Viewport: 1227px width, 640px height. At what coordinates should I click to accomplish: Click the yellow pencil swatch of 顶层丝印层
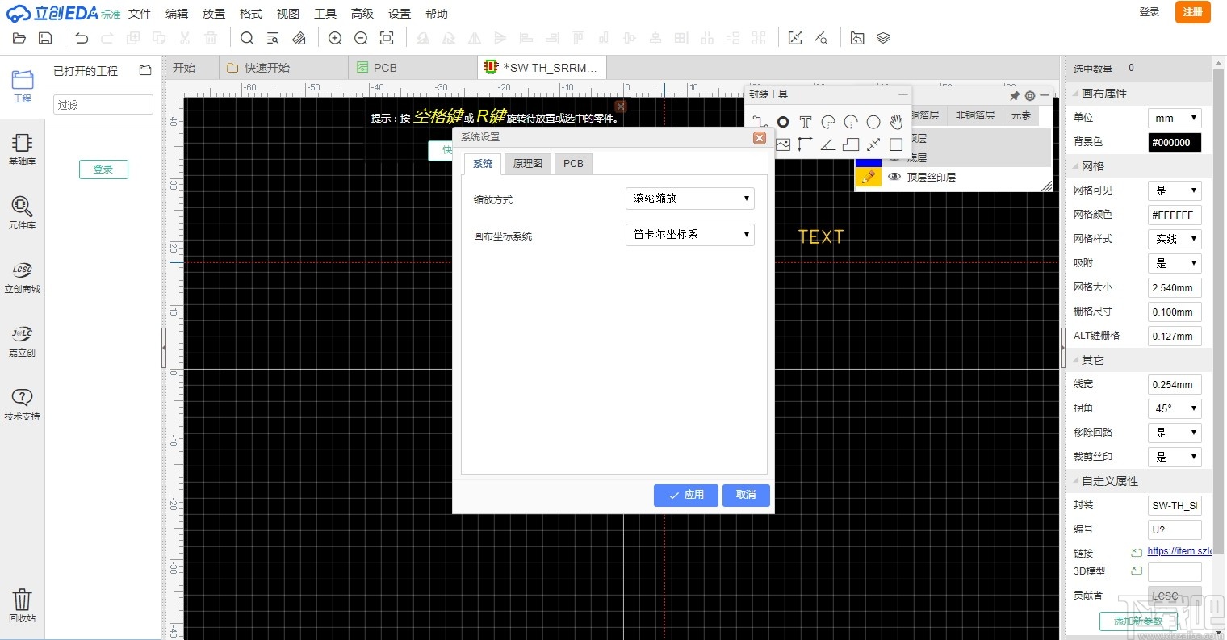click(x=868, y=178)
